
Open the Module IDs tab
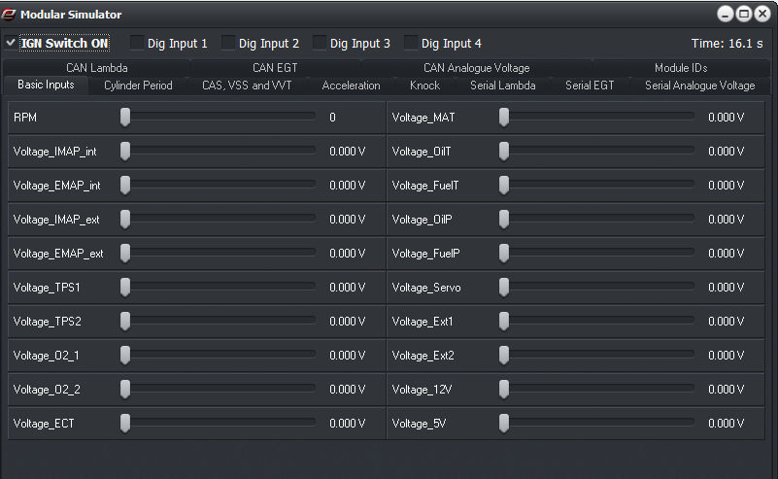click(681, 67)
